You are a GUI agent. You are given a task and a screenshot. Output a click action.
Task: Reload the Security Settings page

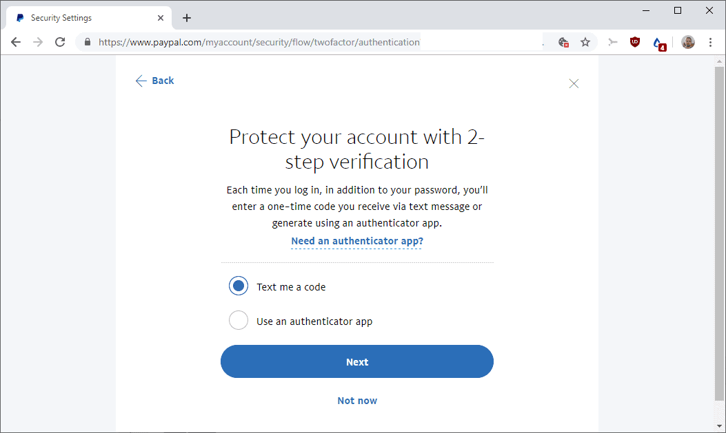coord(60,42)
